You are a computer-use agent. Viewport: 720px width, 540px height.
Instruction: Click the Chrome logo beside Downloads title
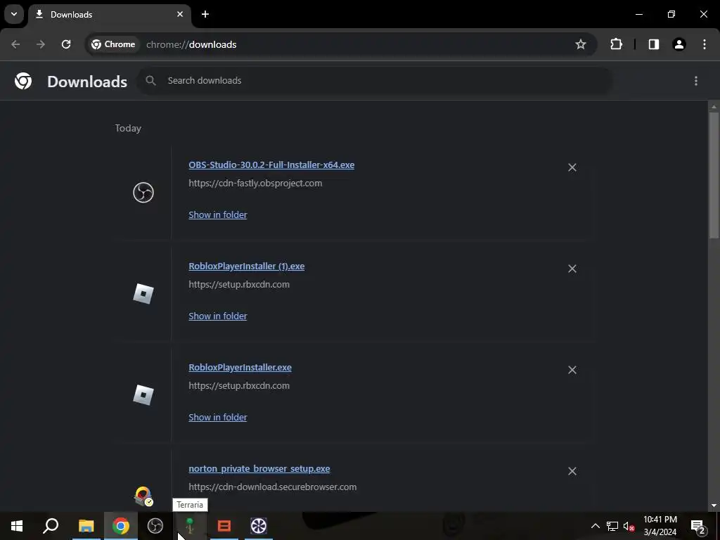point(23,82)
